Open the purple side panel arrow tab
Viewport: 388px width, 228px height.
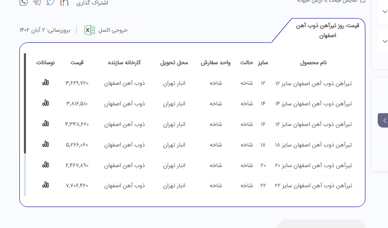[383, 121]
